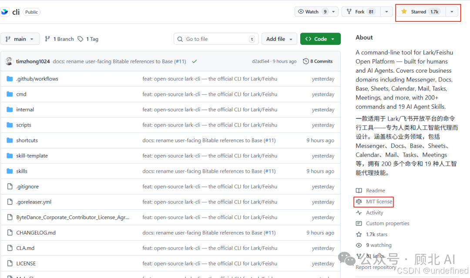The height and width of the screenshot is (278, 470).
Task: Expand the Add file dropdown
Action: coord(279,39)
